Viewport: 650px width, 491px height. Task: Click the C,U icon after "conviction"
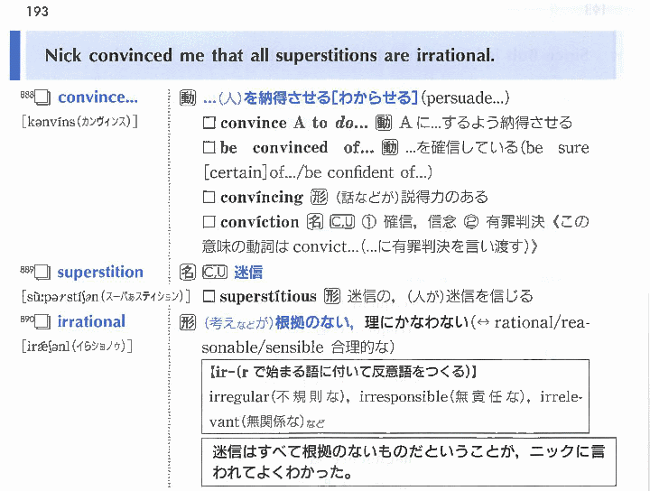[x=340, y=222]
